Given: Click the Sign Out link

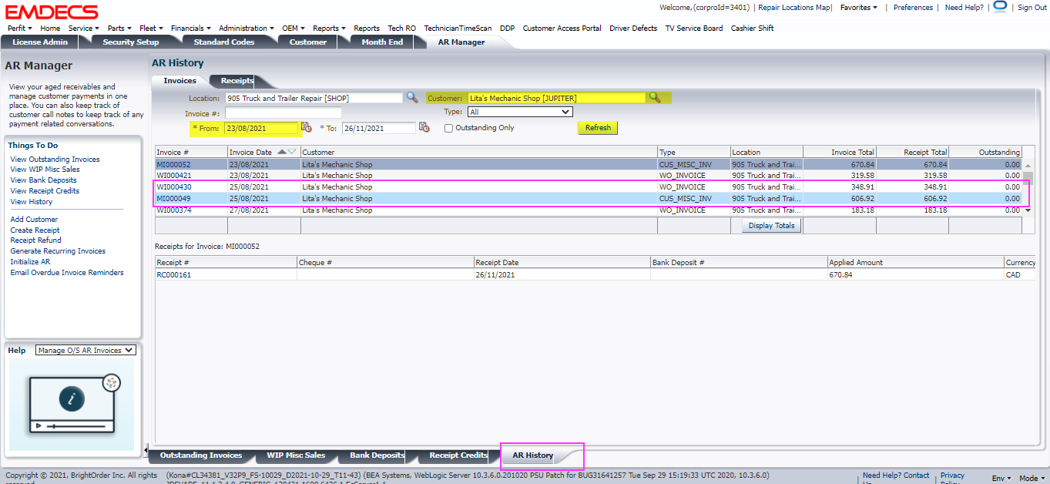Looking at the screenshot, I should tap(1032, 8).
